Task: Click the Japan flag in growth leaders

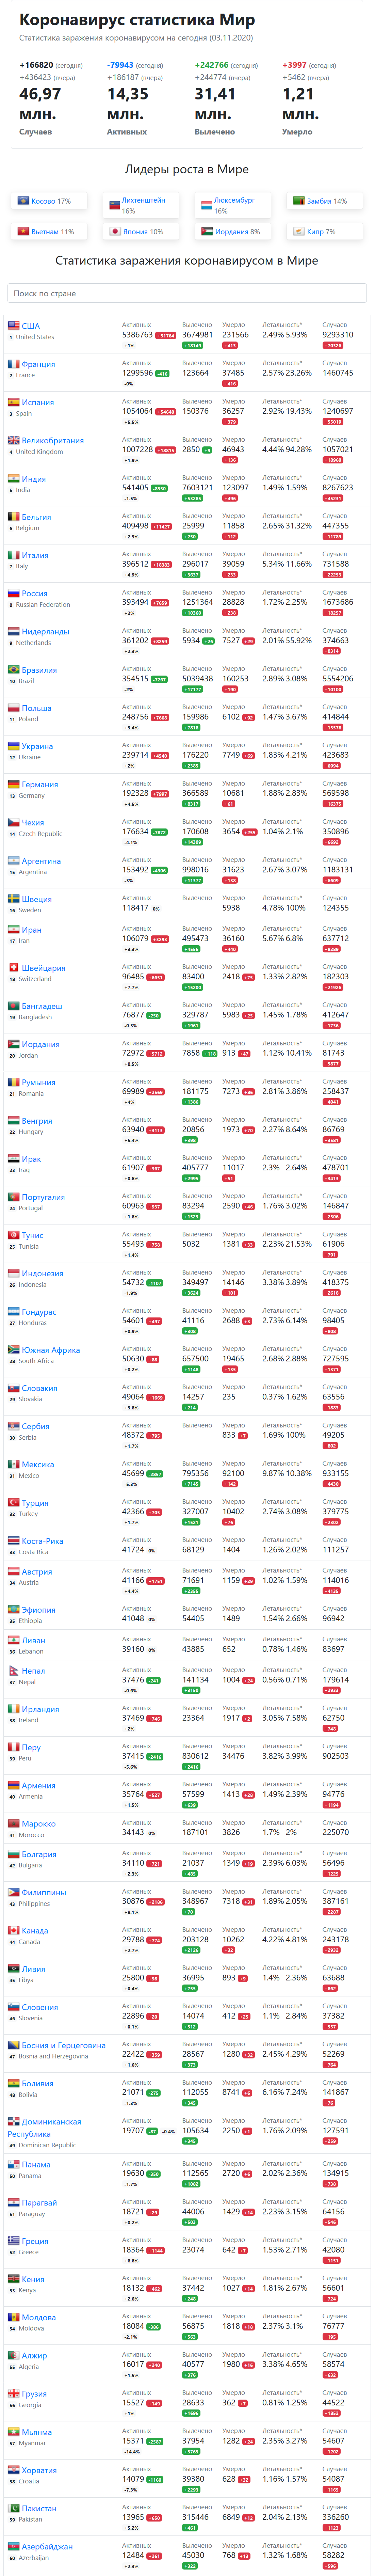Action: coord(115,231)
